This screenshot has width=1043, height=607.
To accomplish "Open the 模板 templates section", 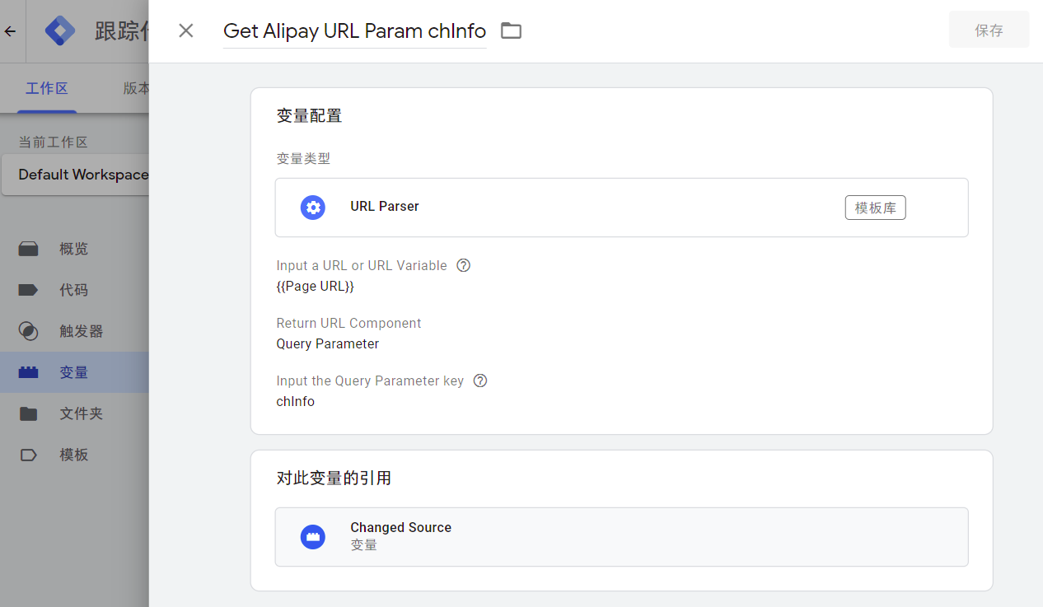I will [x=74, y=455].
